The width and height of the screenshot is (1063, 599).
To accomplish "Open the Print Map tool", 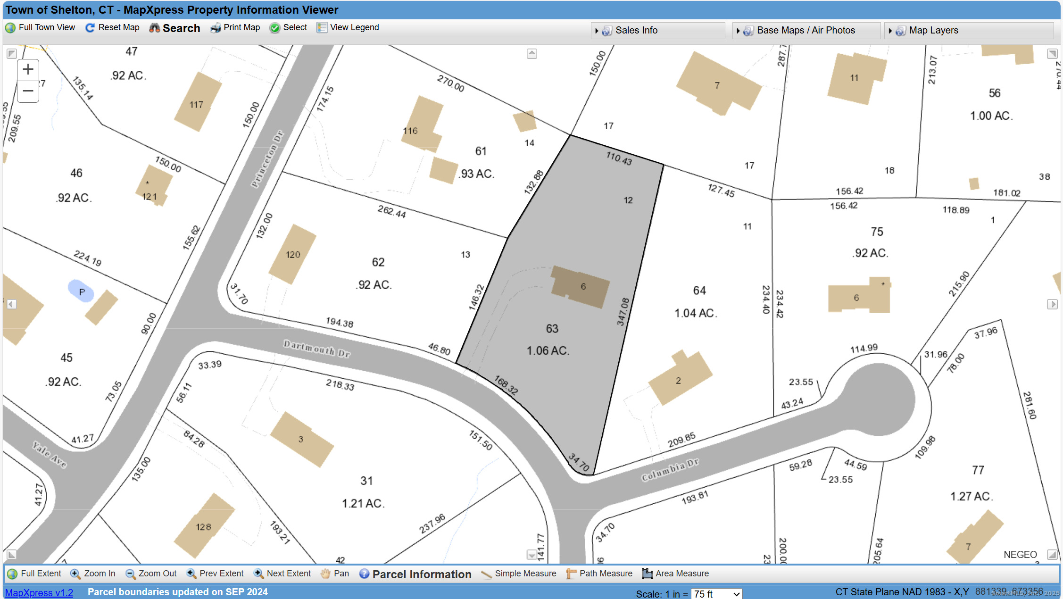I will point(235,27).
